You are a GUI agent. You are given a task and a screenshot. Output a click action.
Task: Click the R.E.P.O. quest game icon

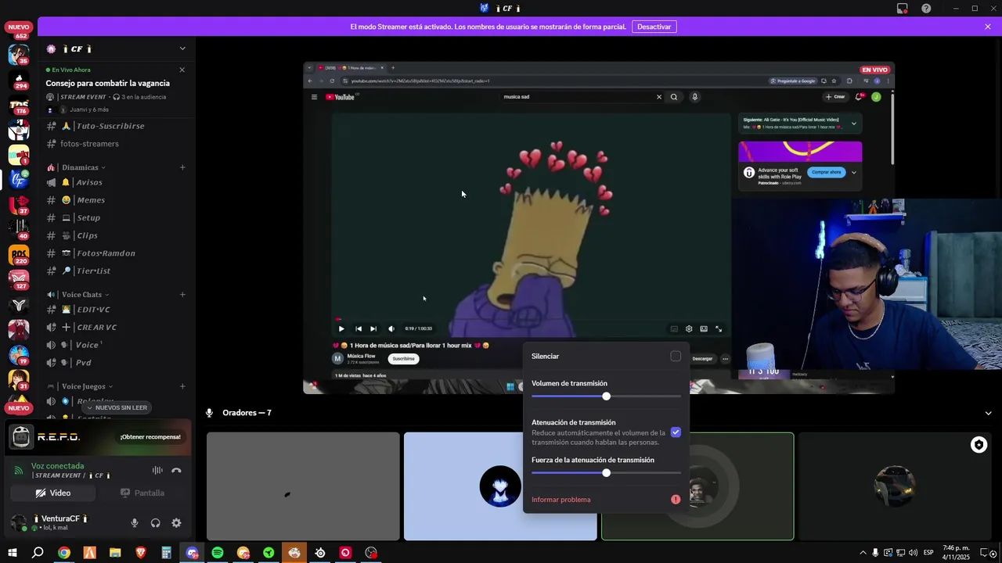coord(22,437)
